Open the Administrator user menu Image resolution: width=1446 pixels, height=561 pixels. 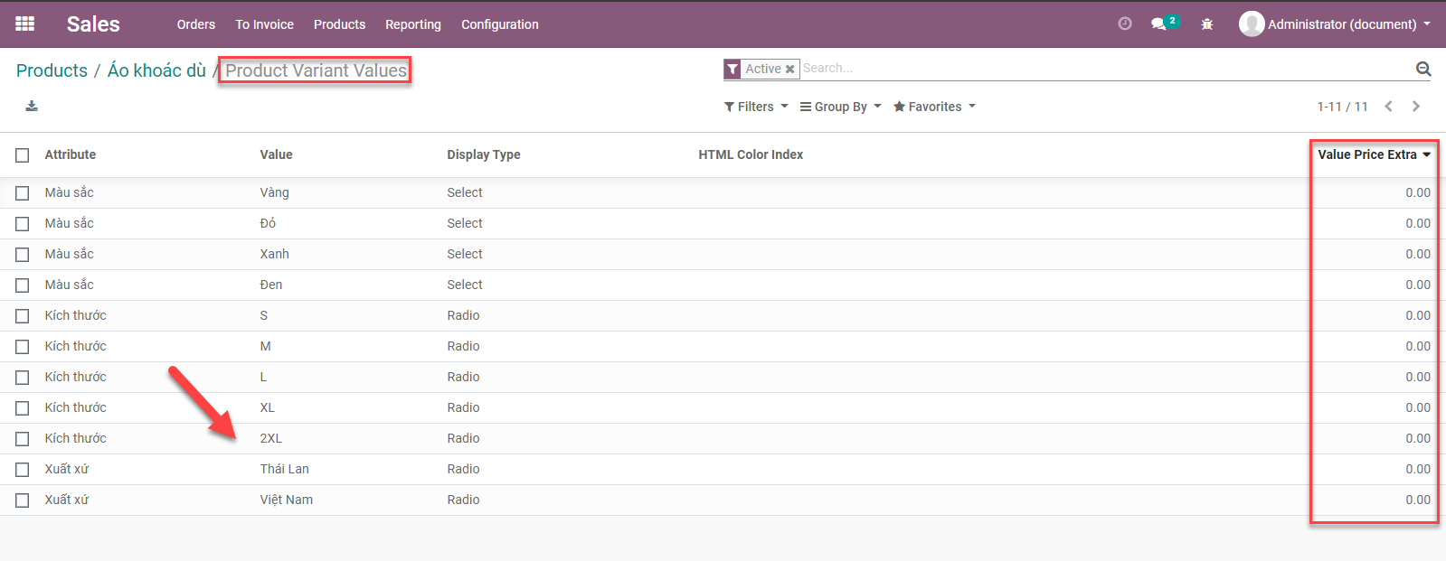click(1335, 24)
